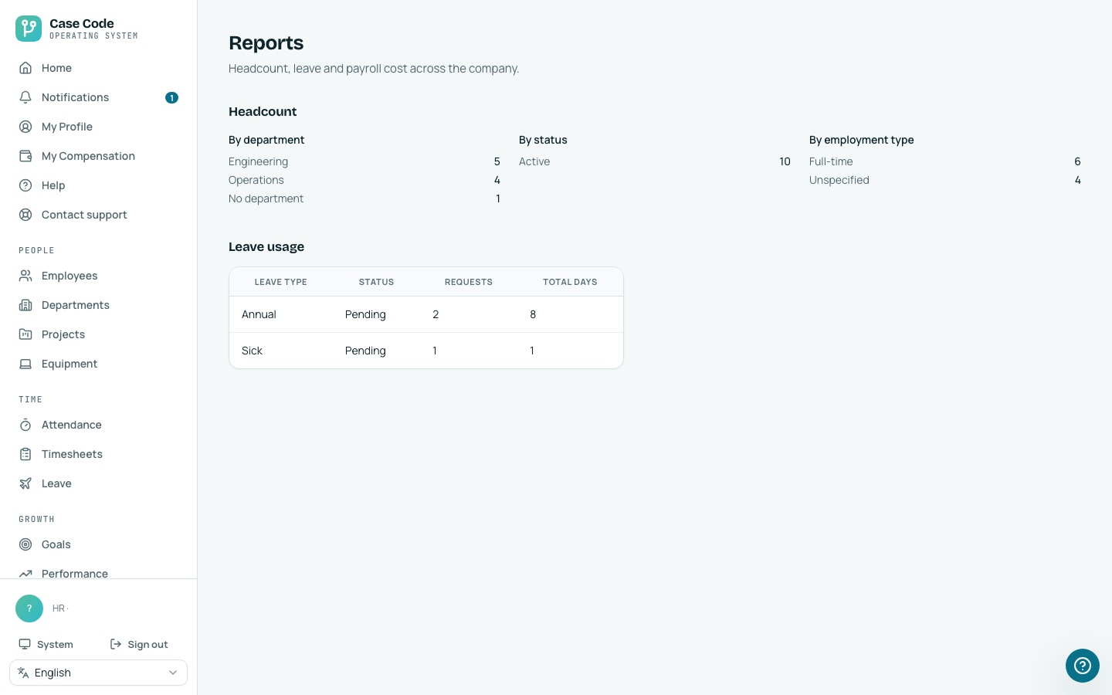Viewport: 1112px width, 695px height.
Task: Click the Operations department entry
Action: [x=364, y=180]
